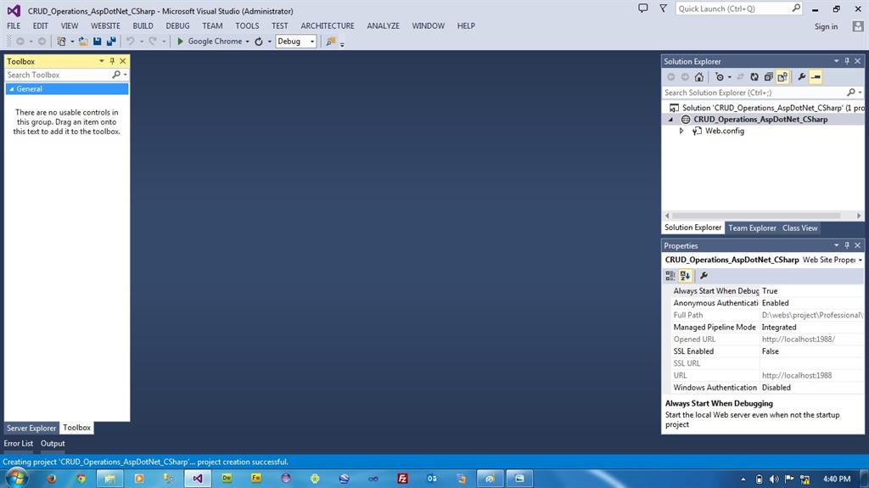Click the Pending Changes Filter clock icon
The height and width of the screenshot is (488, 869).
click(720, 77)
